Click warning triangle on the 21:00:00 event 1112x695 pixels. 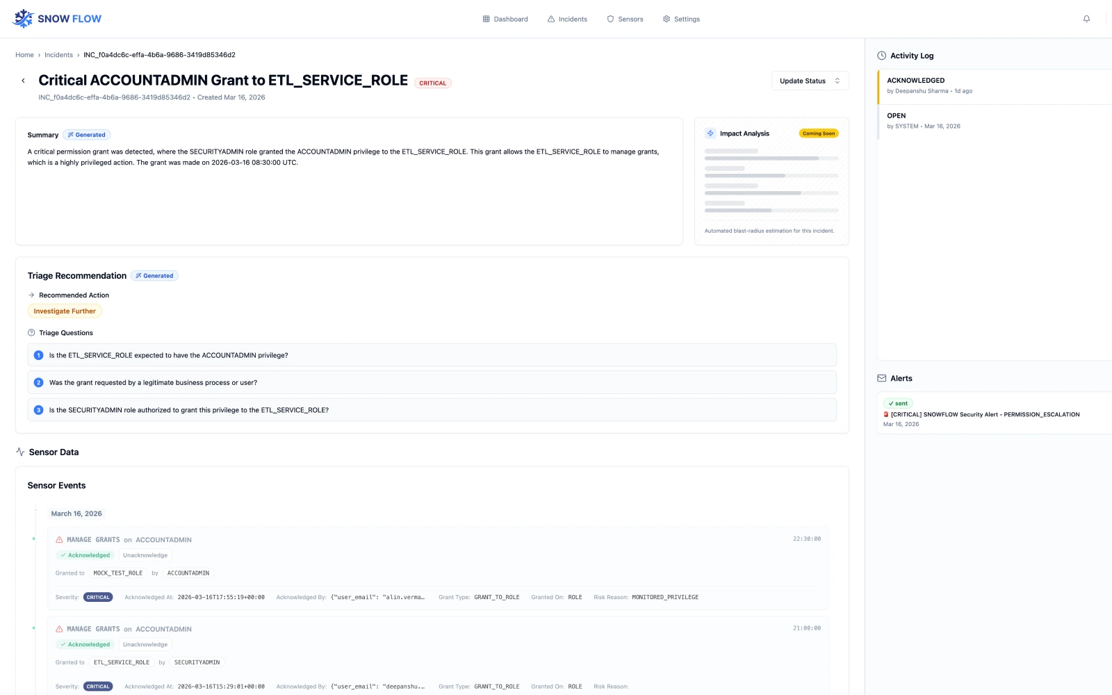[x=59, y=629]
